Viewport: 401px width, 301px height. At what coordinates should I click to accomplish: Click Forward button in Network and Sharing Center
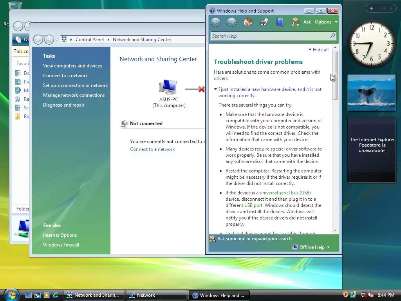point(49,40)
